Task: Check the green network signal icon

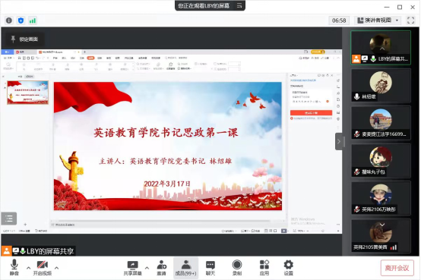Action: click(33, 20)
